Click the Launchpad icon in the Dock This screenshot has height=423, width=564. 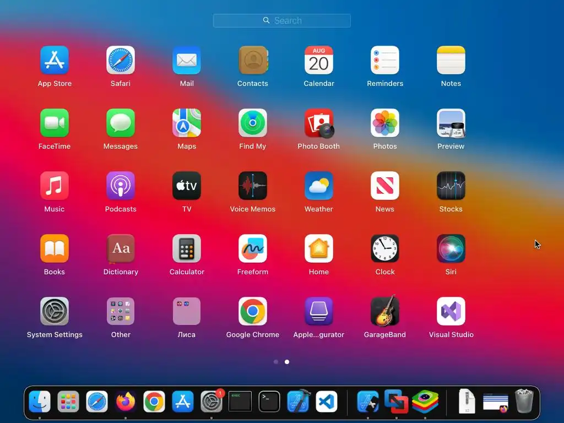point(68,402)
